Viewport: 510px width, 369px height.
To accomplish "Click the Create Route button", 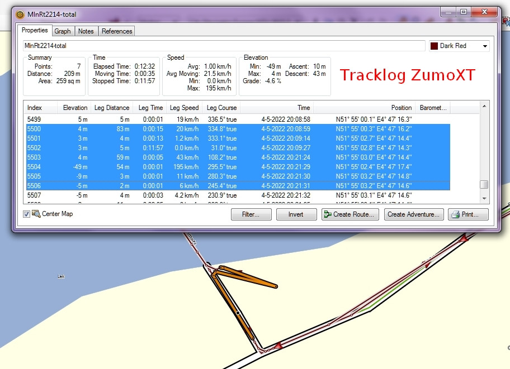I will [350, 214].
